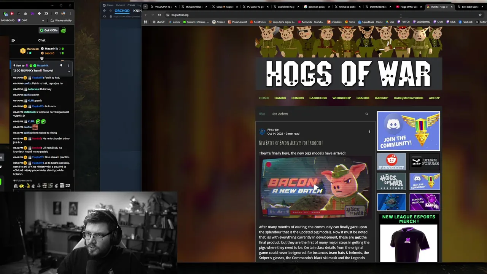Open the RANKUP nav item

(x=382, y=98)
